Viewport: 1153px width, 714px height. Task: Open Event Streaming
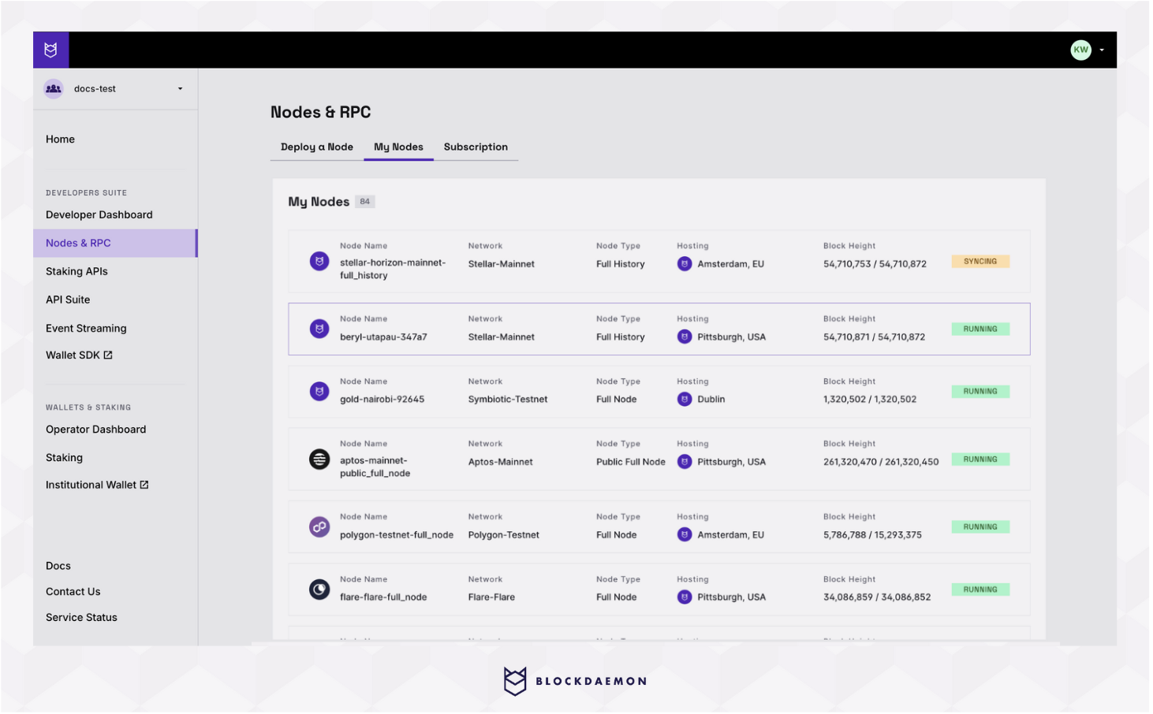[x=86, y=329]
